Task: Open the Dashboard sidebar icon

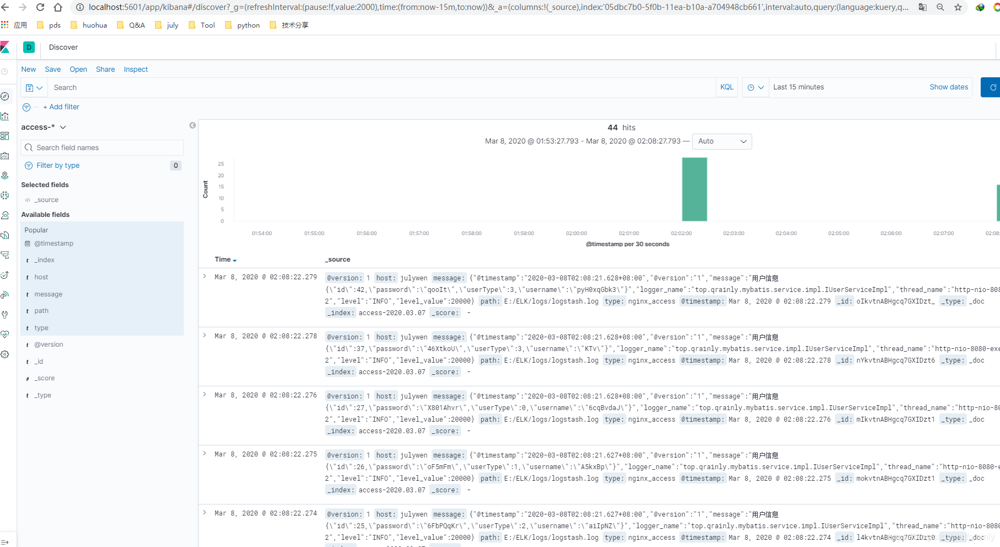Action: [5, 136]
